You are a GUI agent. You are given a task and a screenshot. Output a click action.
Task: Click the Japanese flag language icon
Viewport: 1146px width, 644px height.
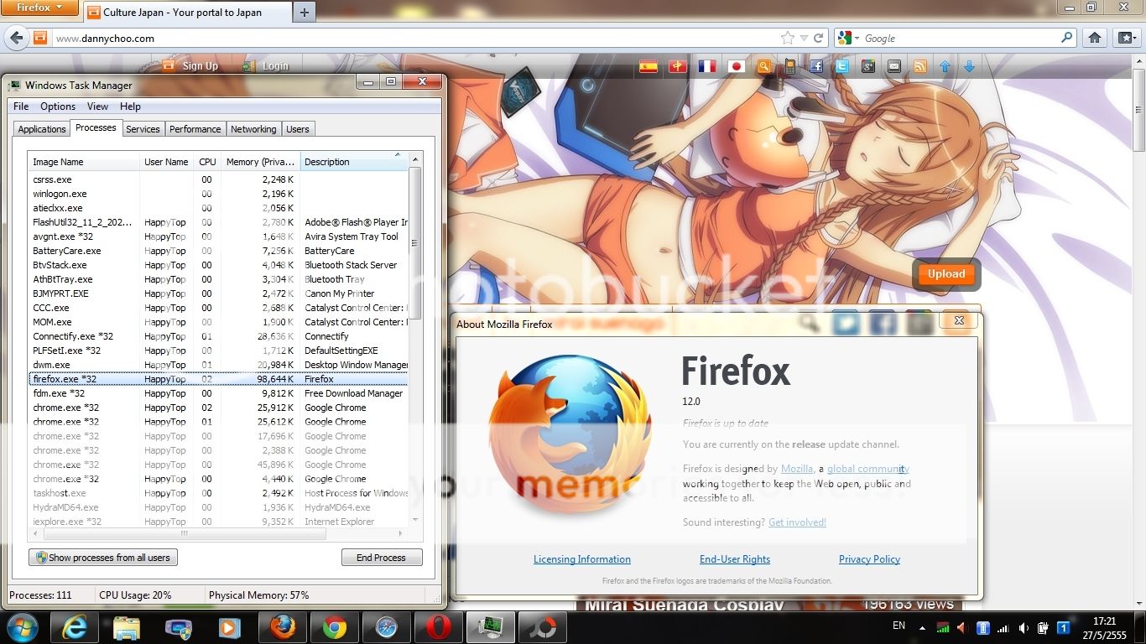coord(736,66)
